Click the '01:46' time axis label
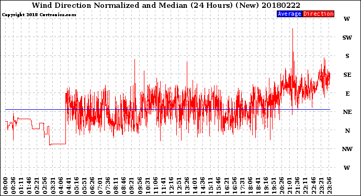361x196 pixels. [x=29, y=186]
